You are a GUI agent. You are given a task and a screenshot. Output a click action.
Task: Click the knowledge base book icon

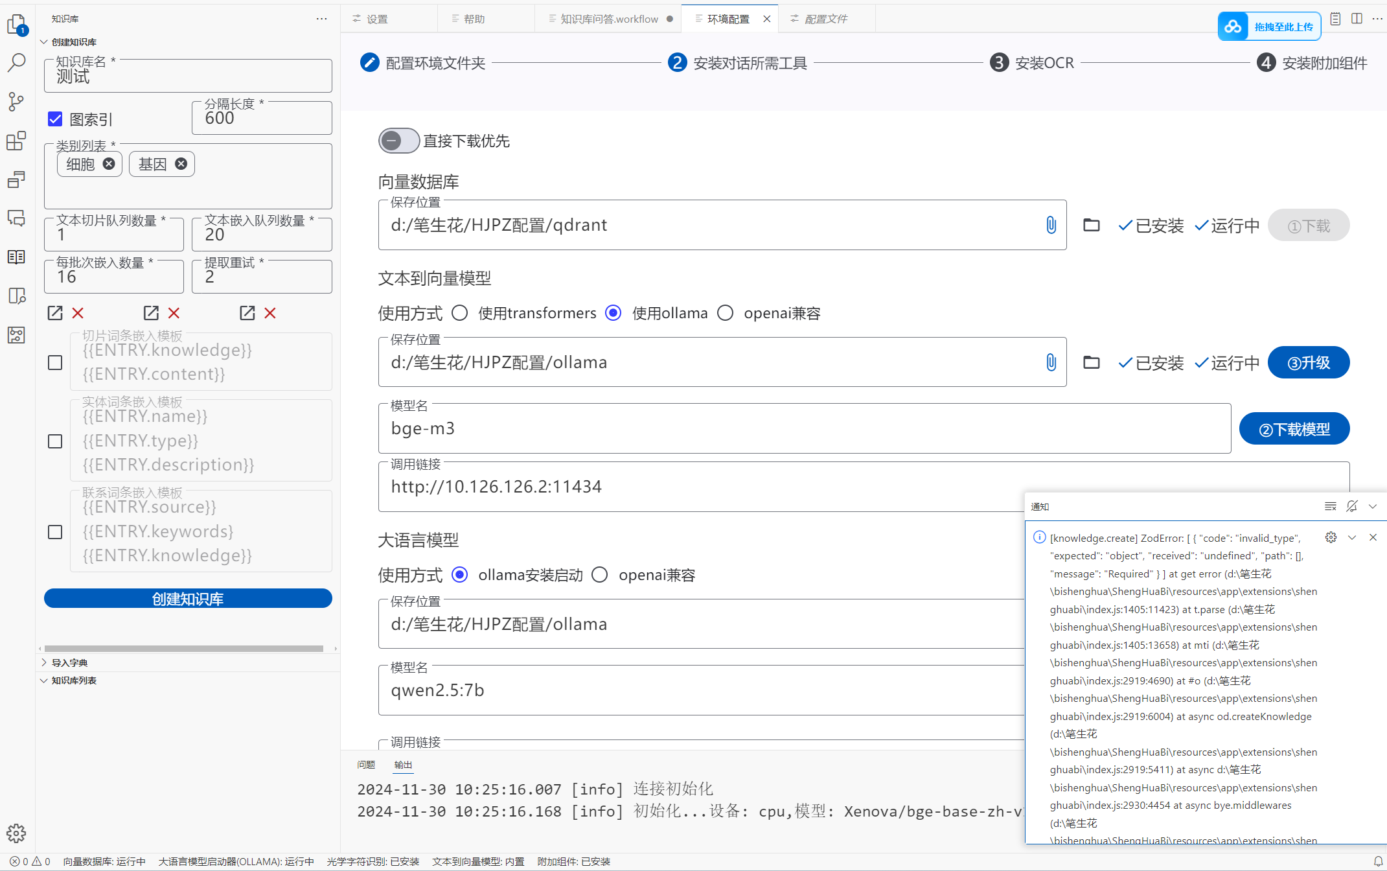pyautogui.click(x=16, y=257)
